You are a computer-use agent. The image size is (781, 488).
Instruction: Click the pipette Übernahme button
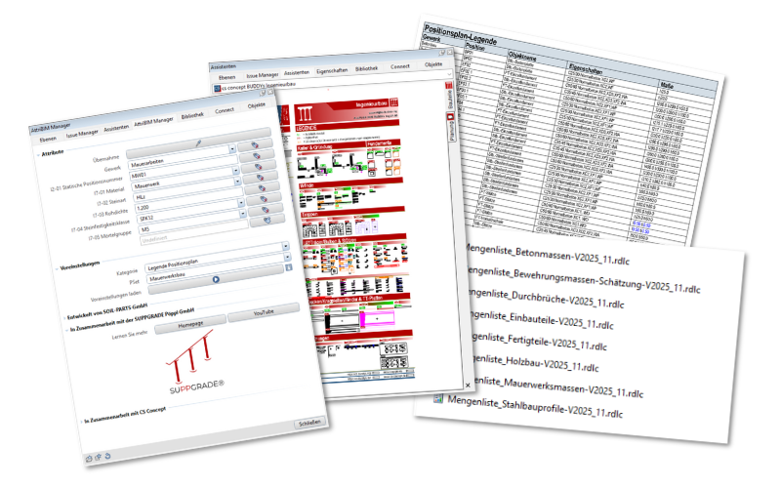198,142
